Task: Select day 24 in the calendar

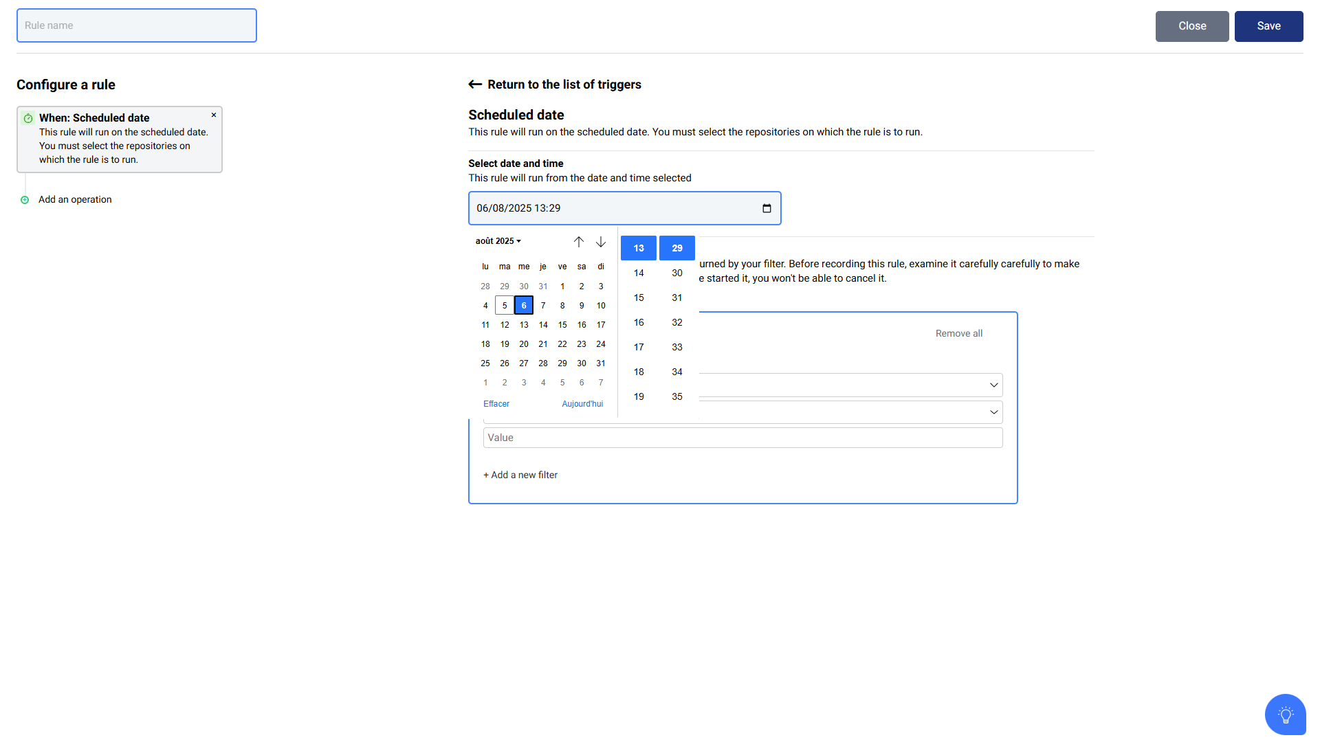Action: click(x=601, y=344)
